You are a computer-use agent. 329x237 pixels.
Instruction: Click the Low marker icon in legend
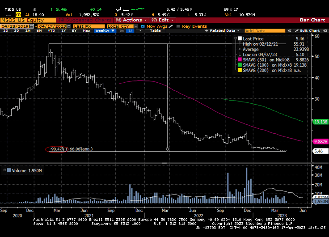240,55
